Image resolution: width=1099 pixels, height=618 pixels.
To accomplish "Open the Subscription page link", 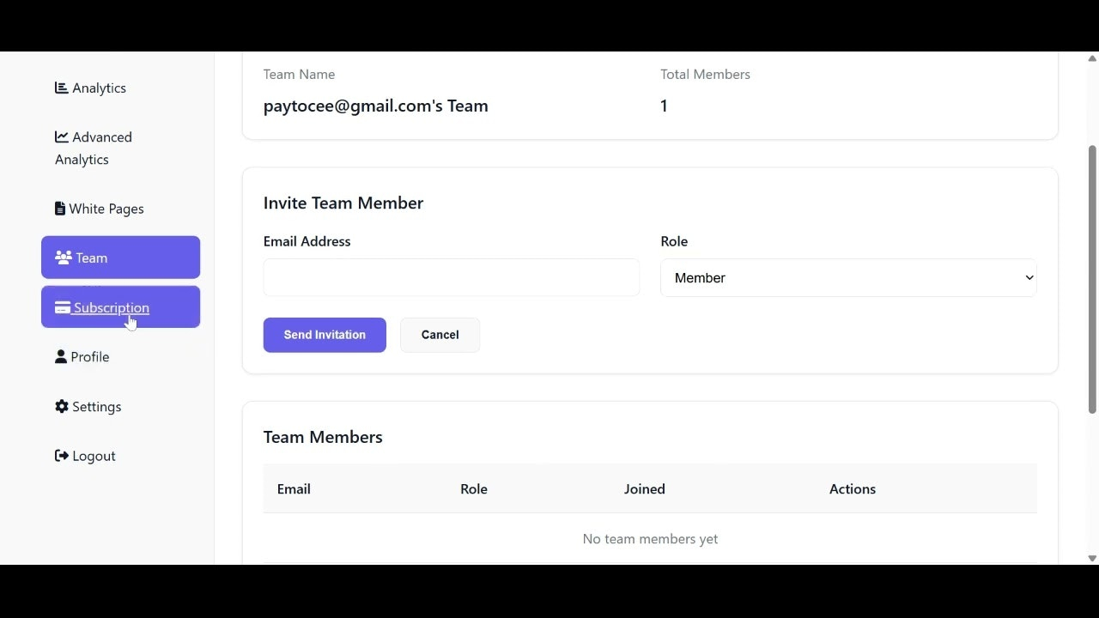I will (x=112, y=307).
